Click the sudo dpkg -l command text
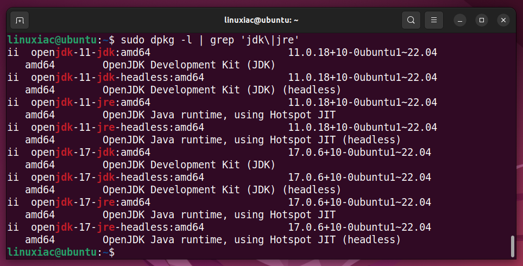The image size is (523, 266). click(x=156, y=40)
